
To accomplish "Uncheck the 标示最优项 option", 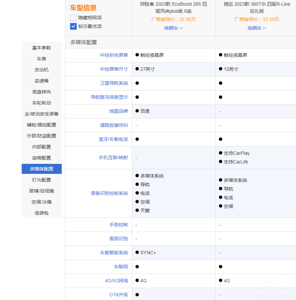I will click(x=73, y=26).
